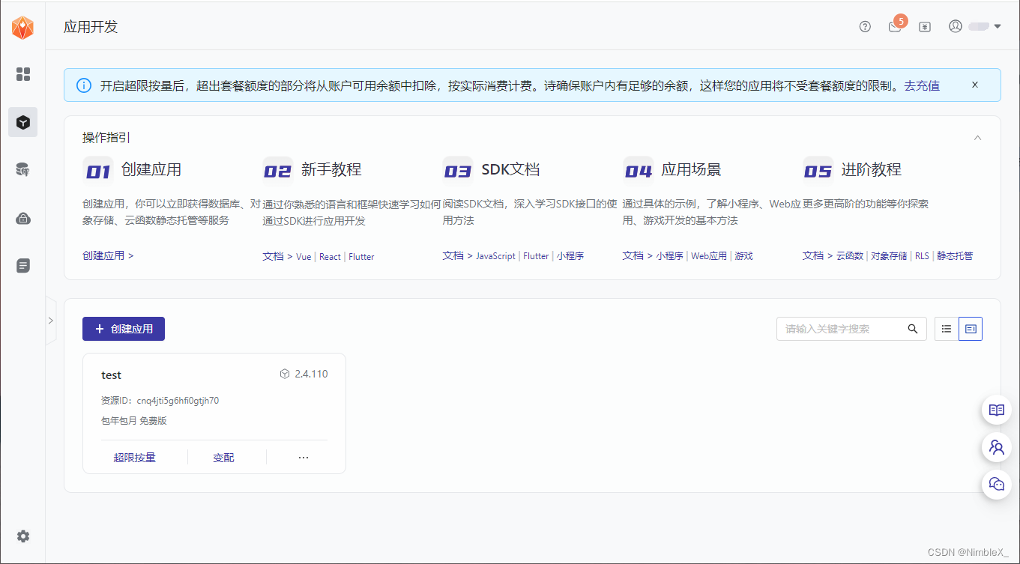
Task: Open the more options ellipsis on test card
Action: (304, 457)
